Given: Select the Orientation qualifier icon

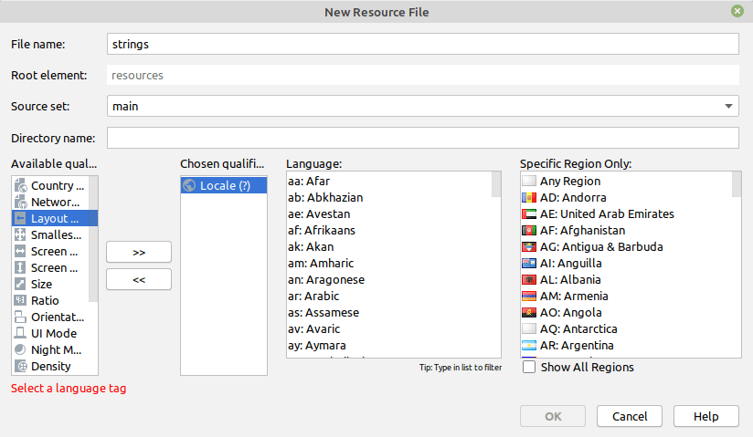Looking at the screenshot, I should [21, 317].
